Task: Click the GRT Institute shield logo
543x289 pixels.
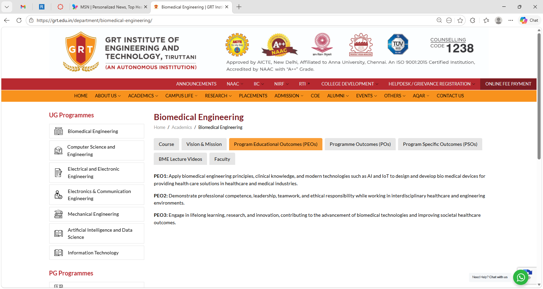Action: point(81,51)
